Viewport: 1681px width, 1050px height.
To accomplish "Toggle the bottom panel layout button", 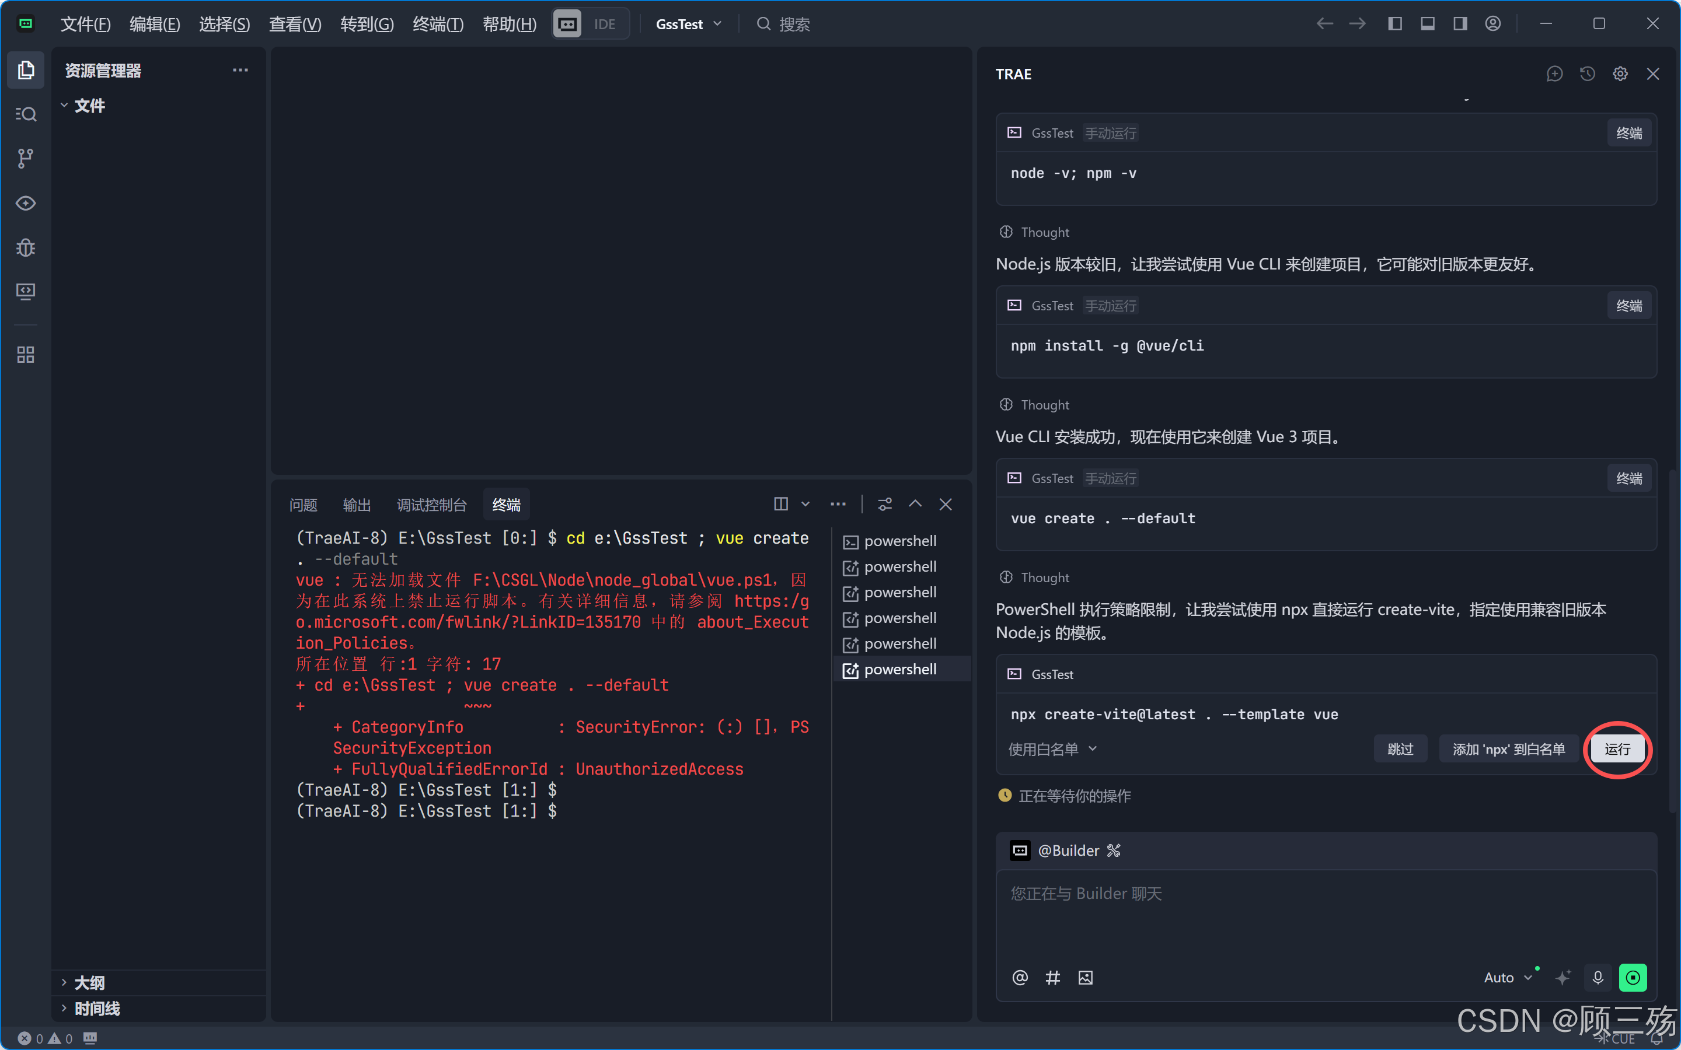I will pyautogui.click(x=1428, y=23).
